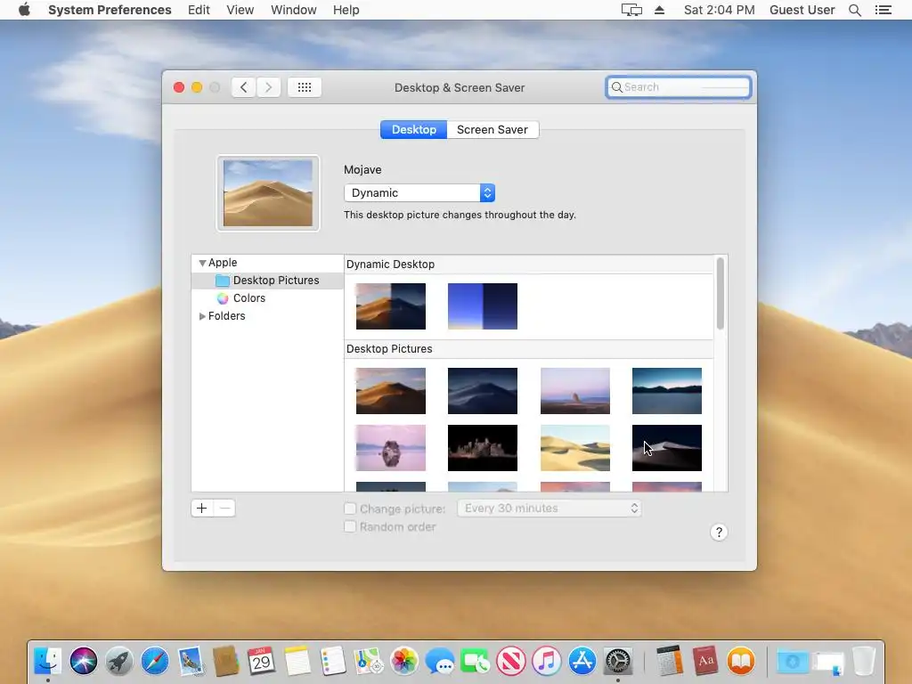912x684 pixels.
Task: Open Notification Center list icon
Action: coord(883,10)
